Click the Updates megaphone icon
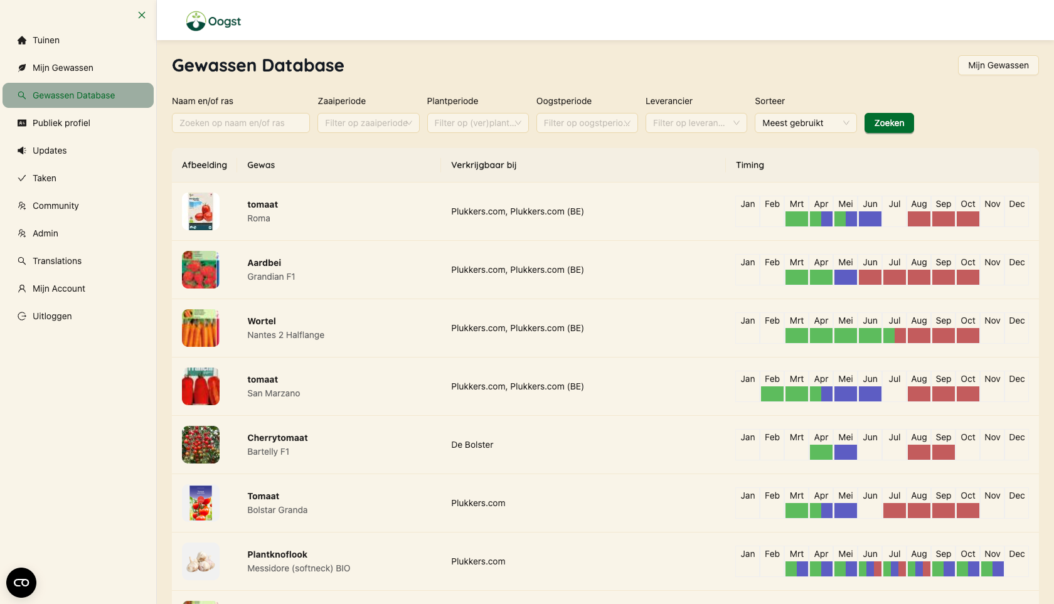The height and width of the screenshot is (604, 1054). [22, 151]
